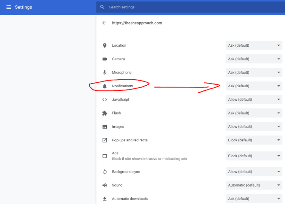The width and height of the screenshot is (285, 204).
Task: Click the https://thesheapproach.com site heading
Action: click(137, 23)
